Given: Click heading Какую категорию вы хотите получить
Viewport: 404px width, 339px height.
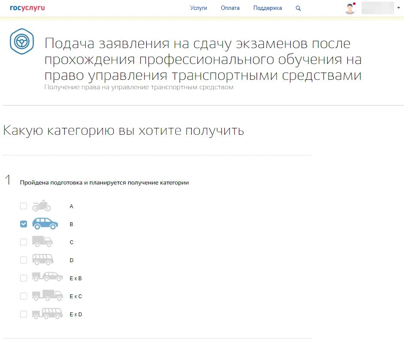Looking at the screenshot, I should point(124,130).
